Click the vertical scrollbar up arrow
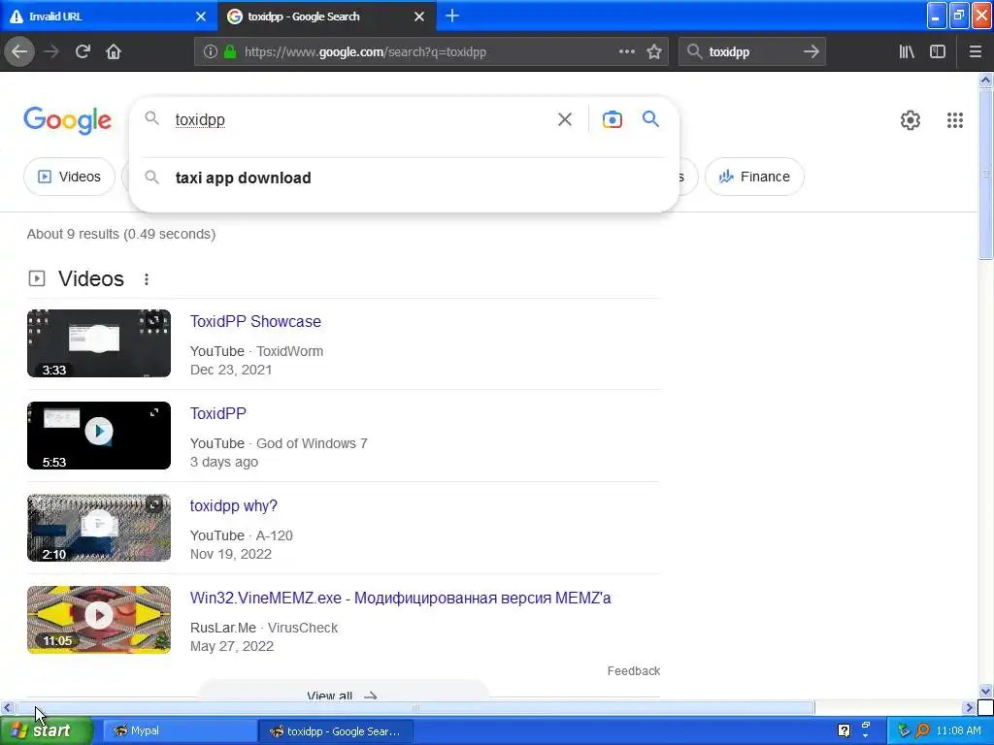The height and width of the screenshot is (745, 994). [x=986, y=80]
